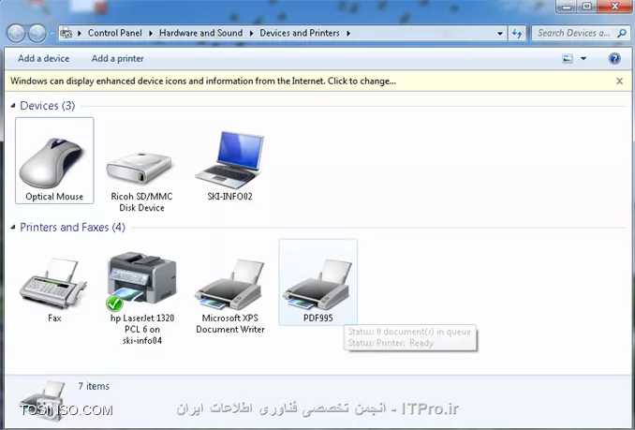Image resolution: width=635 pixels, height=430 pixels.
Task: Click the Control Panel icon in address bar
Action: (x=66, y=33)
